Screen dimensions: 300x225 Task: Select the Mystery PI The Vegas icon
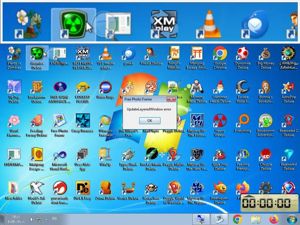tap(197, 192)
